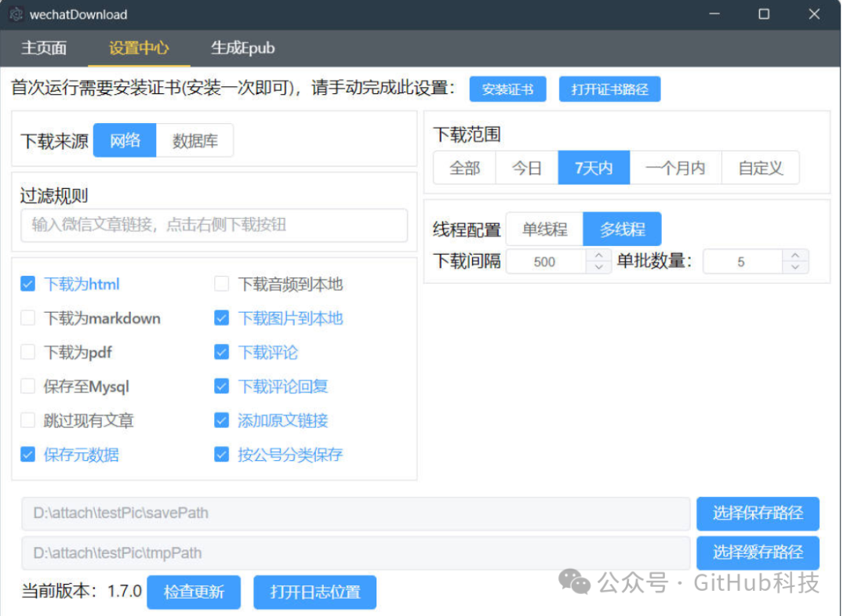Screen dimensions: 847x616
Task: Enable 下载为pdf exporting
Action: (28, 352)
